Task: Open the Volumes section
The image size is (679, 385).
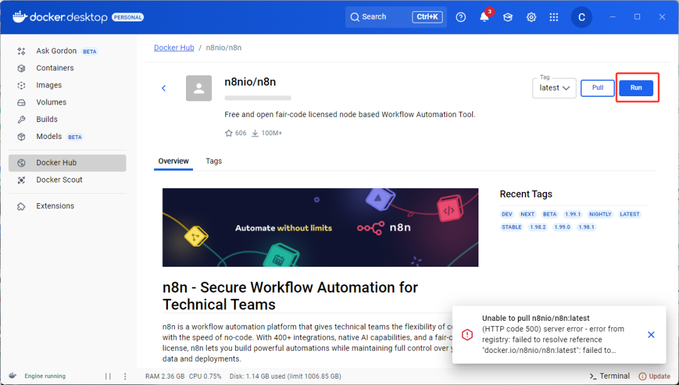Action: click(x=67, y=102)
